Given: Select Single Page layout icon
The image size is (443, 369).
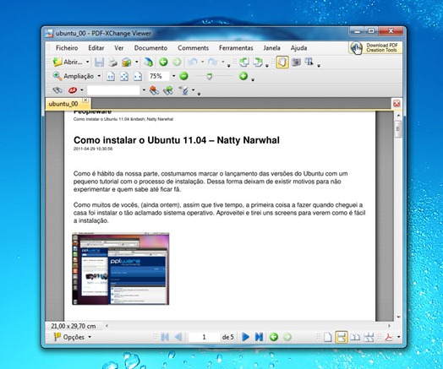Looking at the screenshot, I should (327, 337).
